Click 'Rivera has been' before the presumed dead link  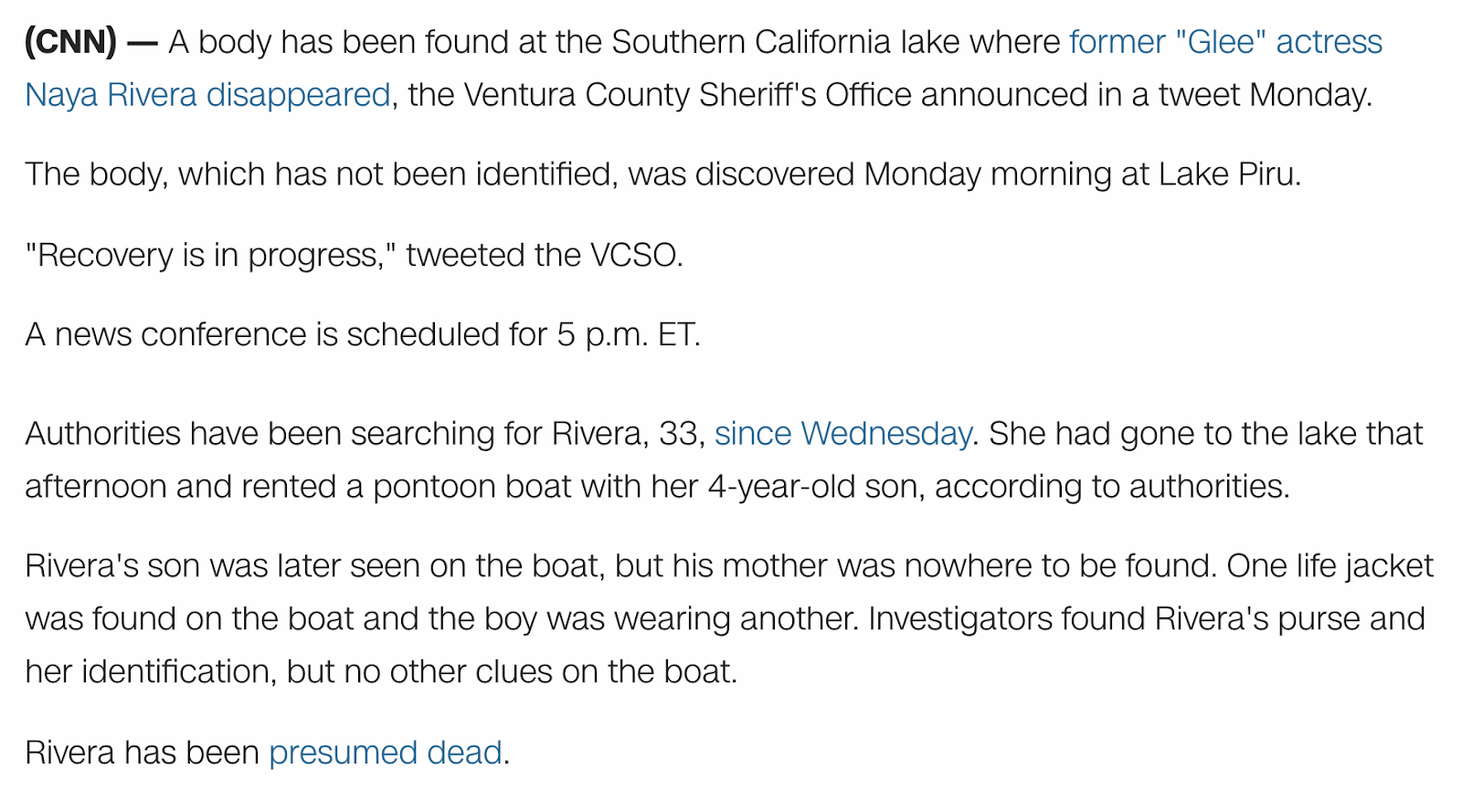coord(143,753)
